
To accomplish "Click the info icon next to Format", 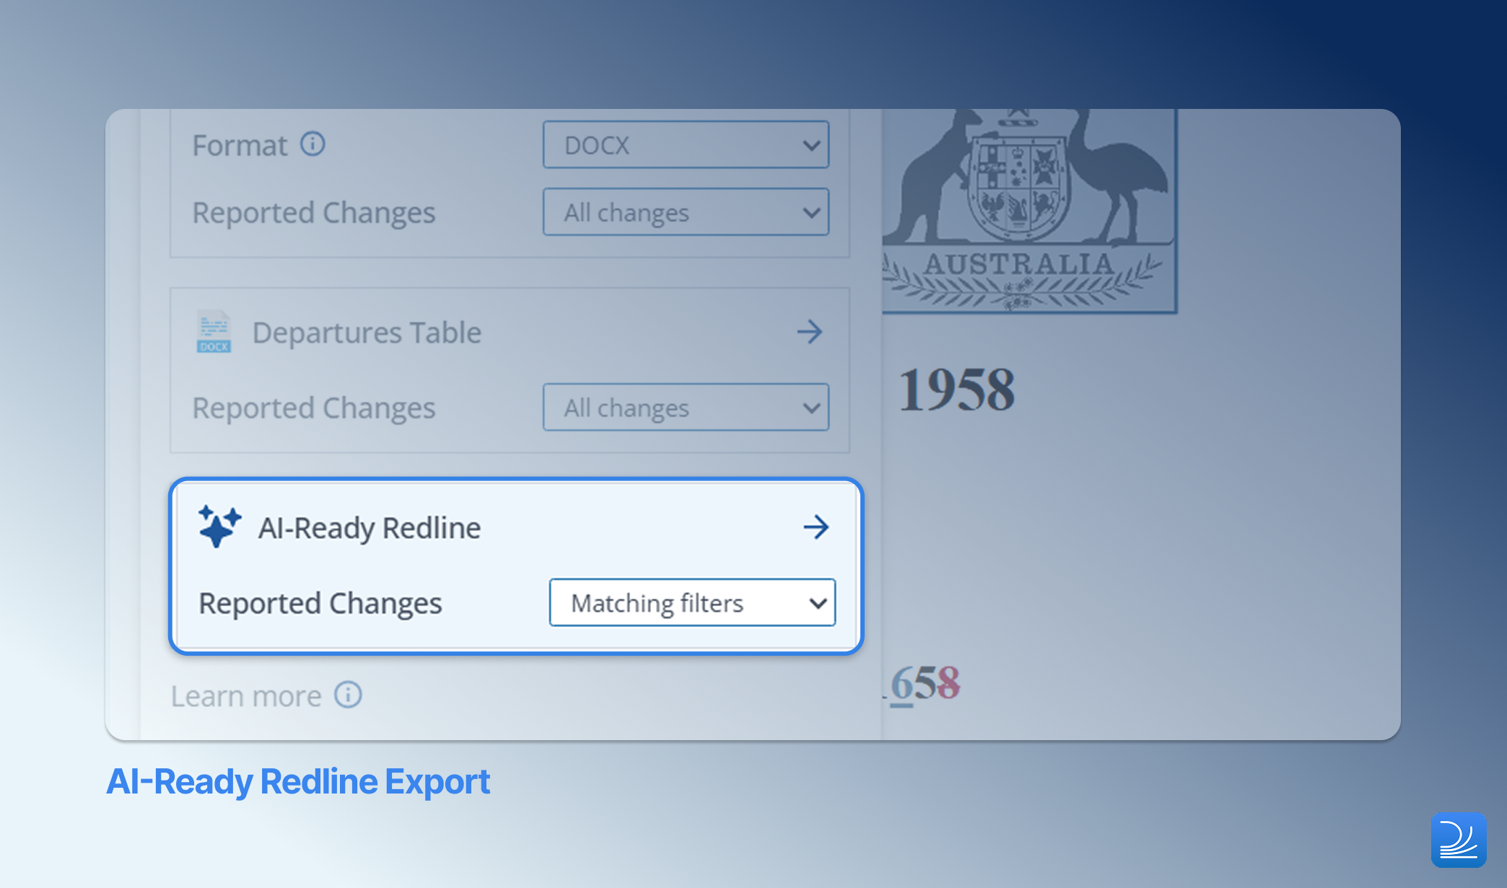I will (x=313, y=144).
